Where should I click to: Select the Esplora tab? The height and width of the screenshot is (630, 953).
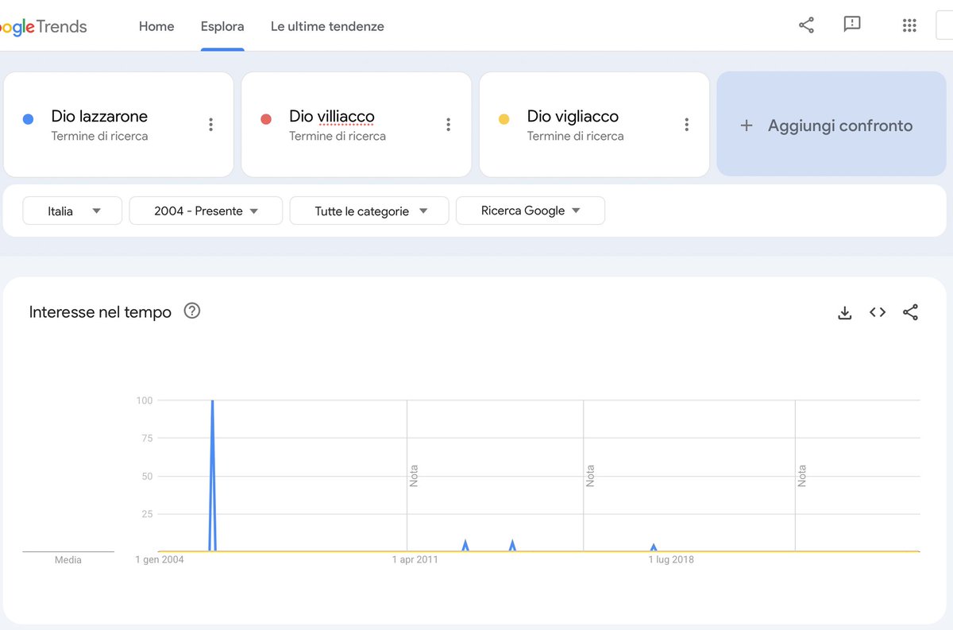(222, 26)
